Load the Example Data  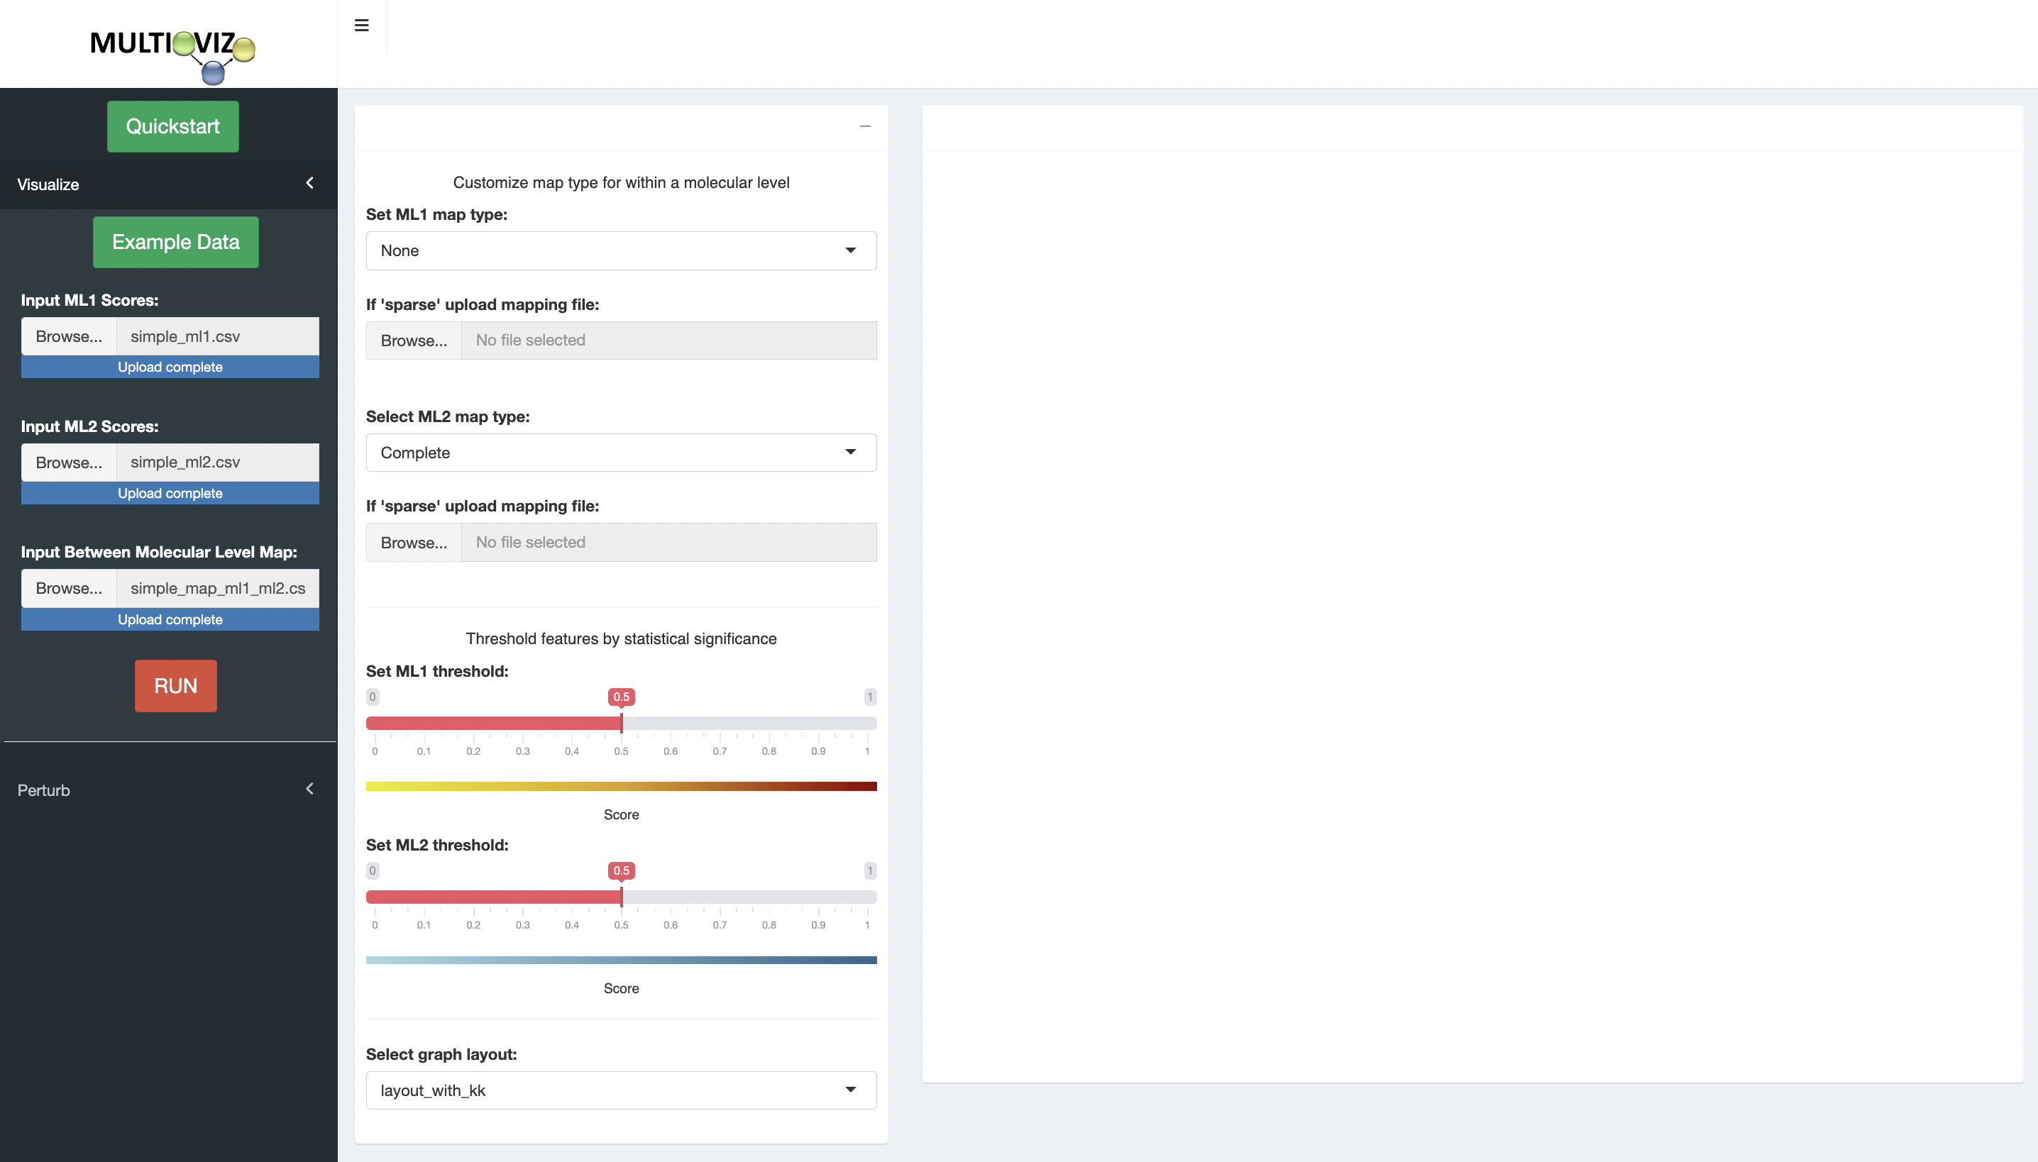(x=175, y=242)
